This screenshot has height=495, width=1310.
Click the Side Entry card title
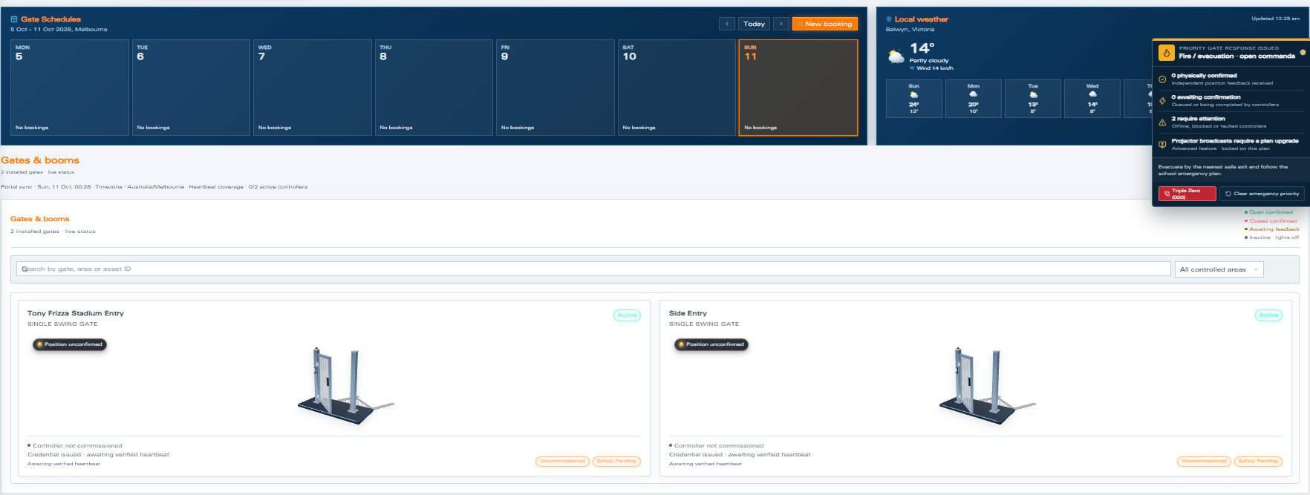[x=688, y=313]
